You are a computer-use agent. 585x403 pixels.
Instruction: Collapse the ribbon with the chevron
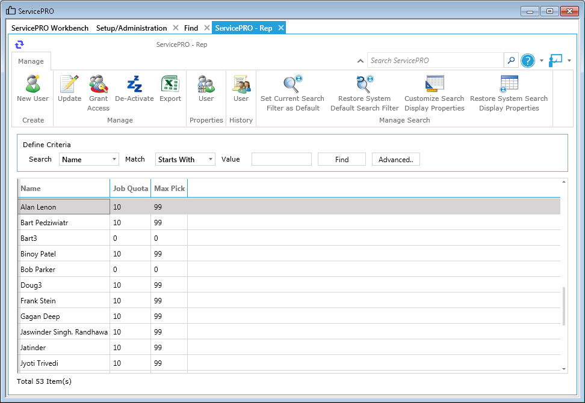tap(361, 61)
